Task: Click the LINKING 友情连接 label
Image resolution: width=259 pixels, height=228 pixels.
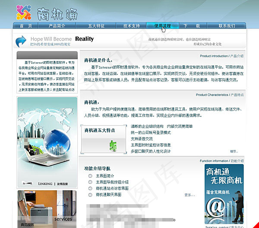Action: (53, 184)
